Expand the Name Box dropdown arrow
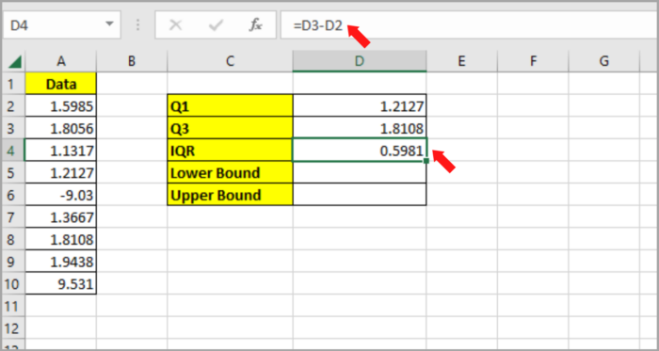The image size is (659, 351). click(x=110, y=24)
